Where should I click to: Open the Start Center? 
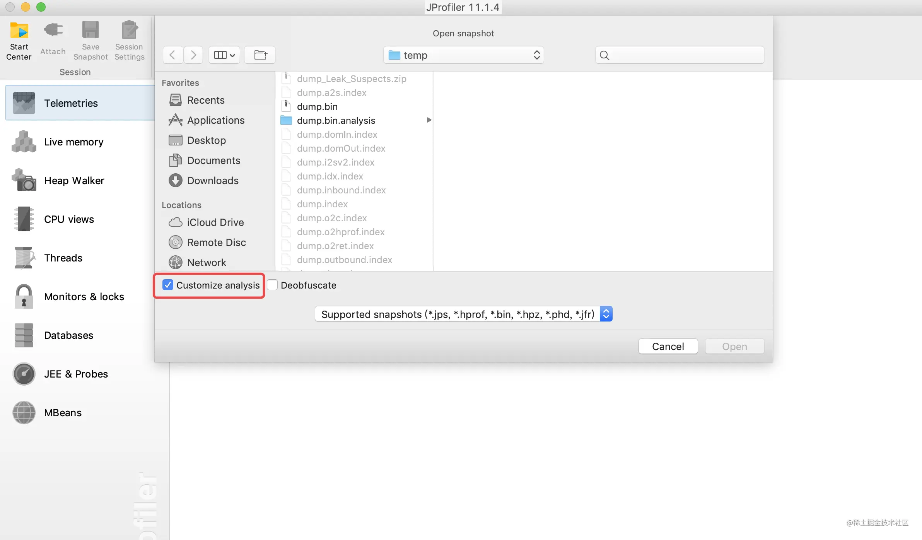[19, 41]
